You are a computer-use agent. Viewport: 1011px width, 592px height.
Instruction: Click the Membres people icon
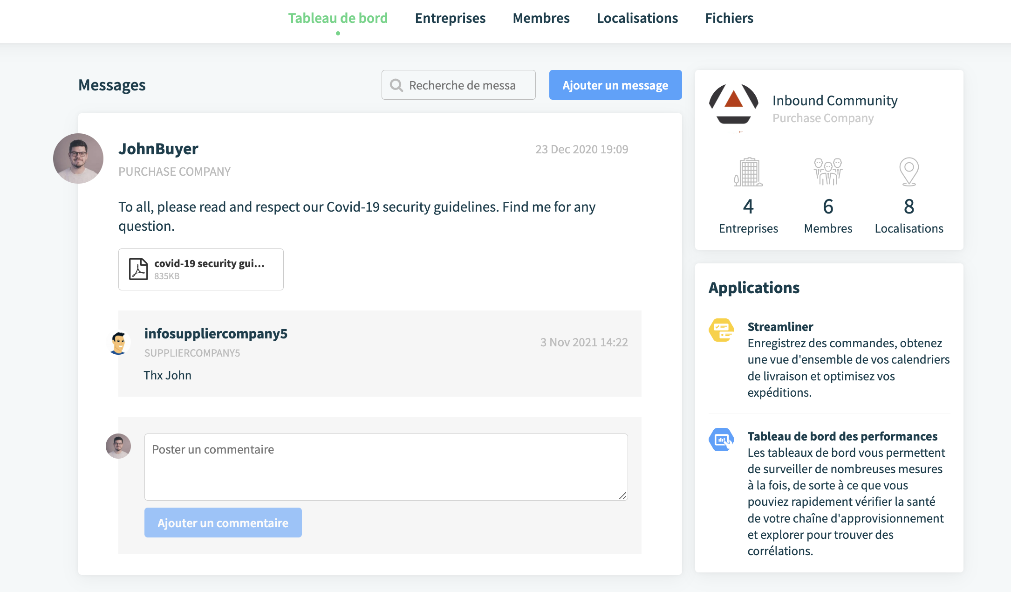tap(828, 172)
